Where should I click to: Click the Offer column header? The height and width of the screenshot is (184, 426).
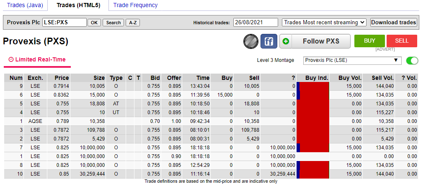[x=172, y=78]
